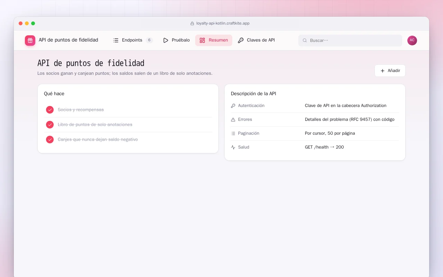The image size is (443, 277).
Task: Uncheck Canjes que nunca dejan saldo negativo
Action: point(50,140)
